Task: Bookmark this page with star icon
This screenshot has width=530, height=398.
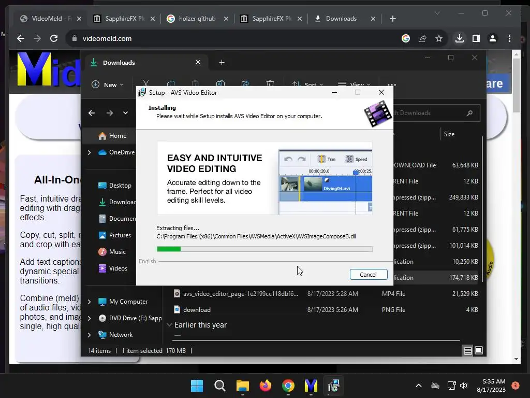Action: tap(439, 38)
